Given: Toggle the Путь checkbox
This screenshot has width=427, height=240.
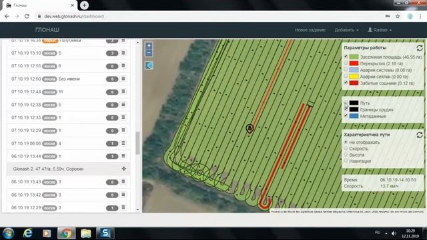Looking at the screenshot, I should point(346,103).
